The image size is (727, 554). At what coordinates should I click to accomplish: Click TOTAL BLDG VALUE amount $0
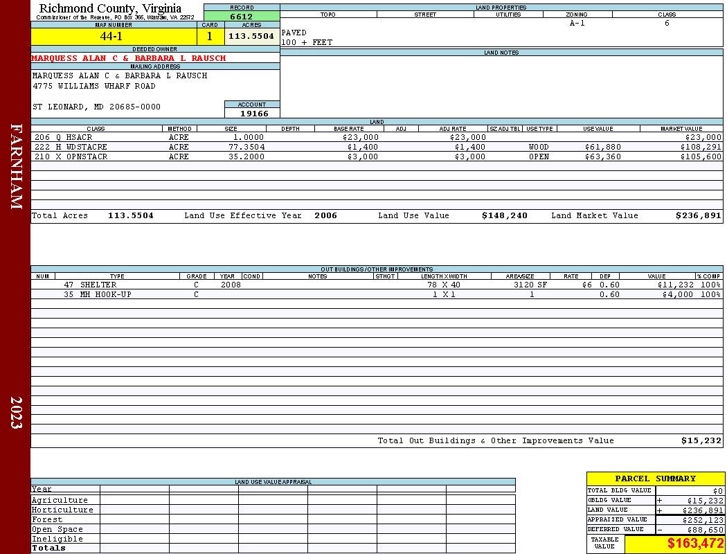tap(717, 491)
